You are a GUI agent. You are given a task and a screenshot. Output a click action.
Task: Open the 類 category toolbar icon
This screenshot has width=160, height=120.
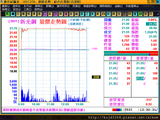(61, 14)
